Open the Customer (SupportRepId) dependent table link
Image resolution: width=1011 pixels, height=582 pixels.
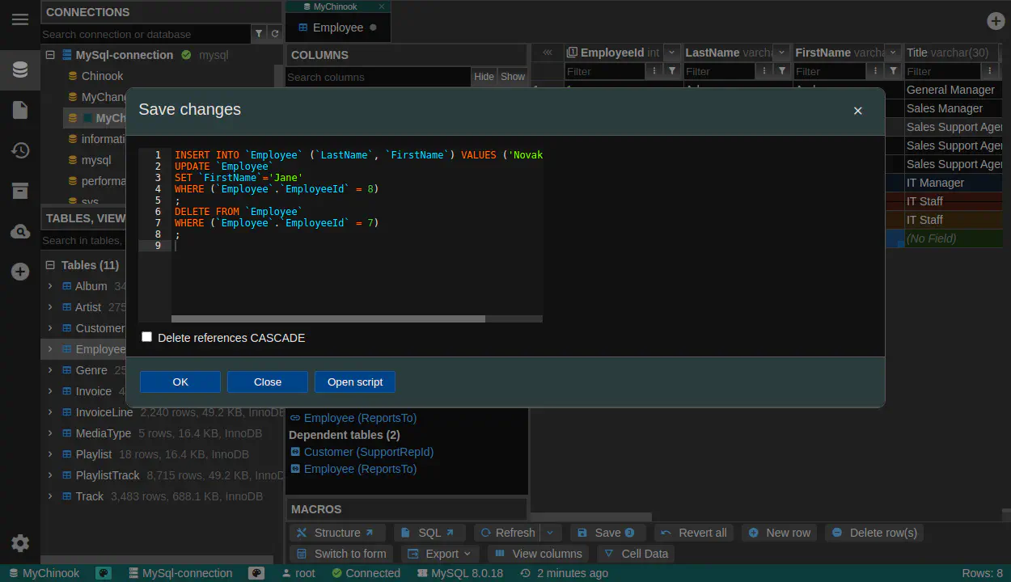(368, 452)
